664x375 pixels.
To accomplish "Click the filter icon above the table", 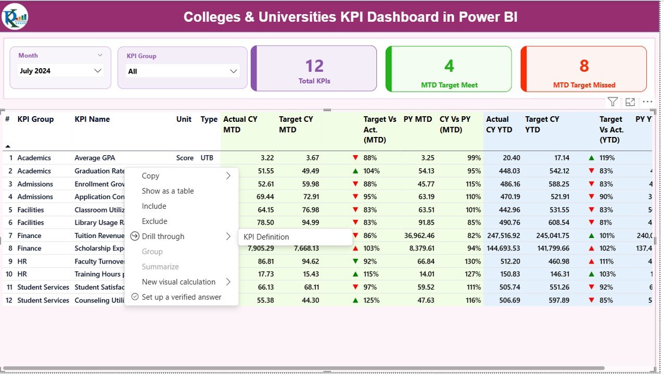I will tap(612, 102).
